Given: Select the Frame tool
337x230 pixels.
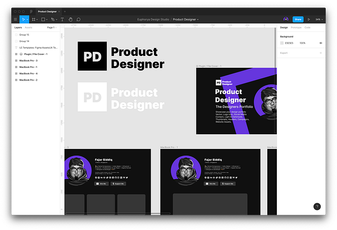Looking at the screenshot, I should [33, 20].
